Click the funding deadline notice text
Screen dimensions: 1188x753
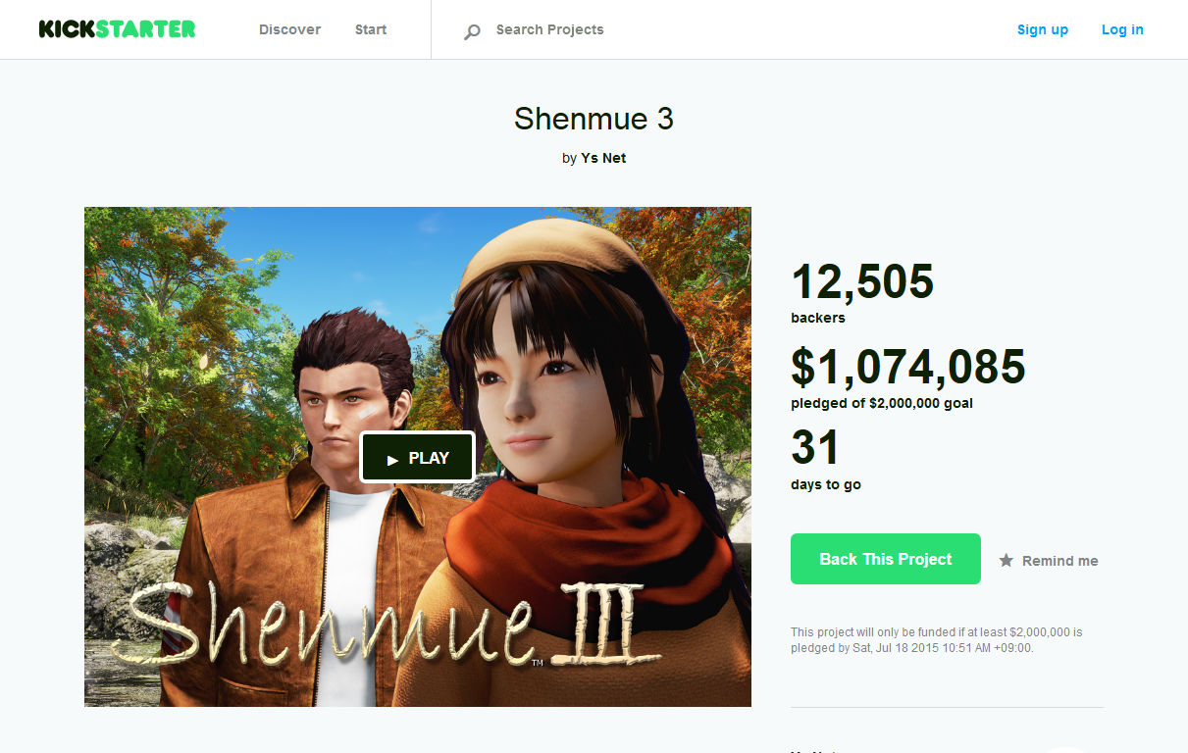point(937,640)
